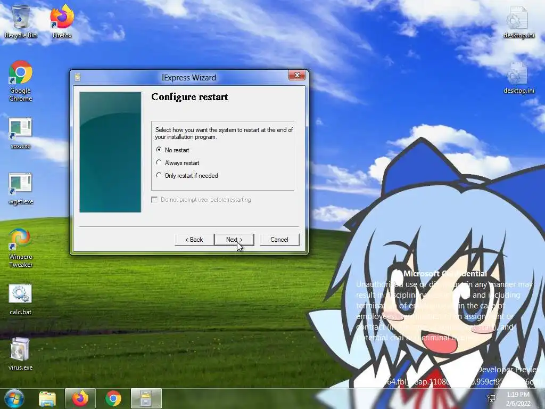Select the wget.exe desktop shortcut

(21, 189)
